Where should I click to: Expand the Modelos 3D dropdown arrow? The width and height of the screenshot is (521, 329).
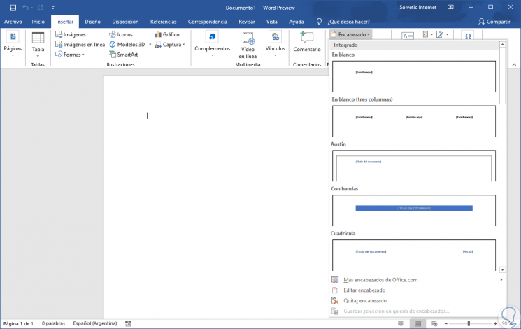tap(150, 45)
